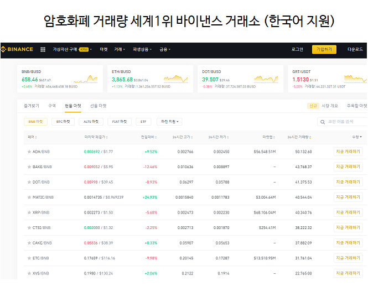Sort by 마켓캡 column

coord(269,137)
